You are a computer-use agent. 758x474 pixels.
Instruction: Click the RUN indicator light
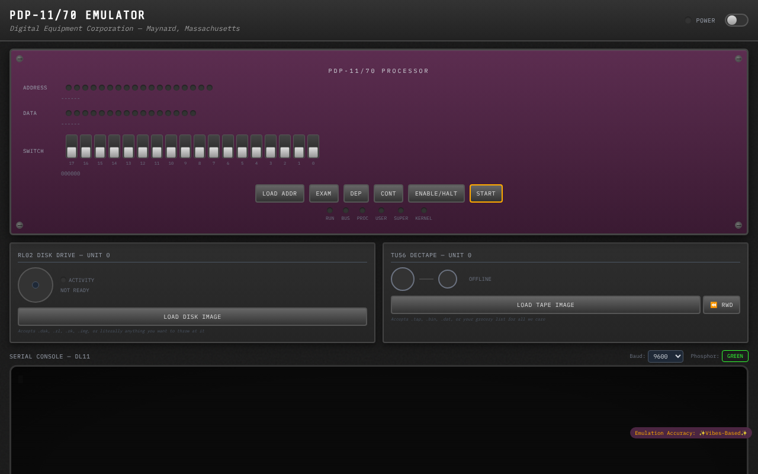(329, 211)
